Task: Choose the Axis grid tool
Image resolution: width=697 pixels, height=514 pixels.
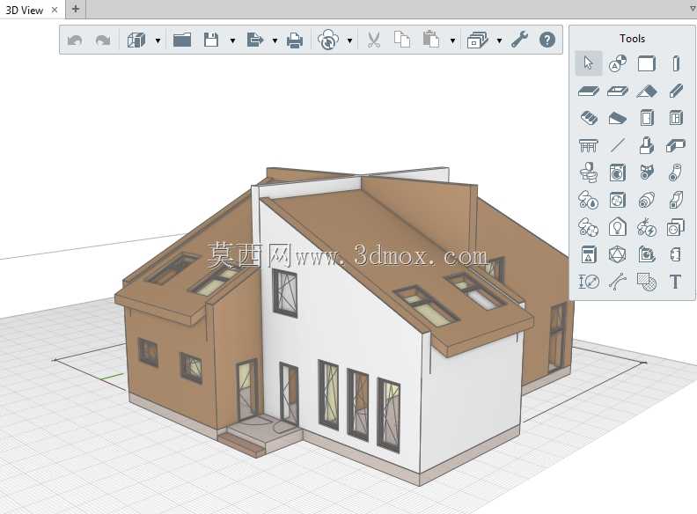Action: point(618,63)
